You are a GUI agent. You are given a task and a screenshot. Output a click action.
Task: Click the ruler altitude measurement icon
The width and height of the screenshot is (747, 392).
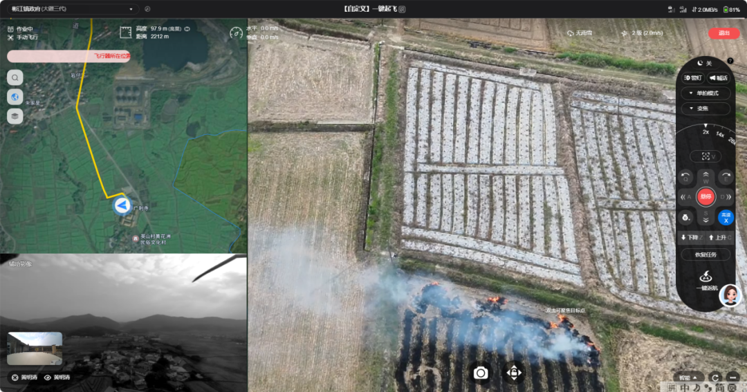(125, 32)
